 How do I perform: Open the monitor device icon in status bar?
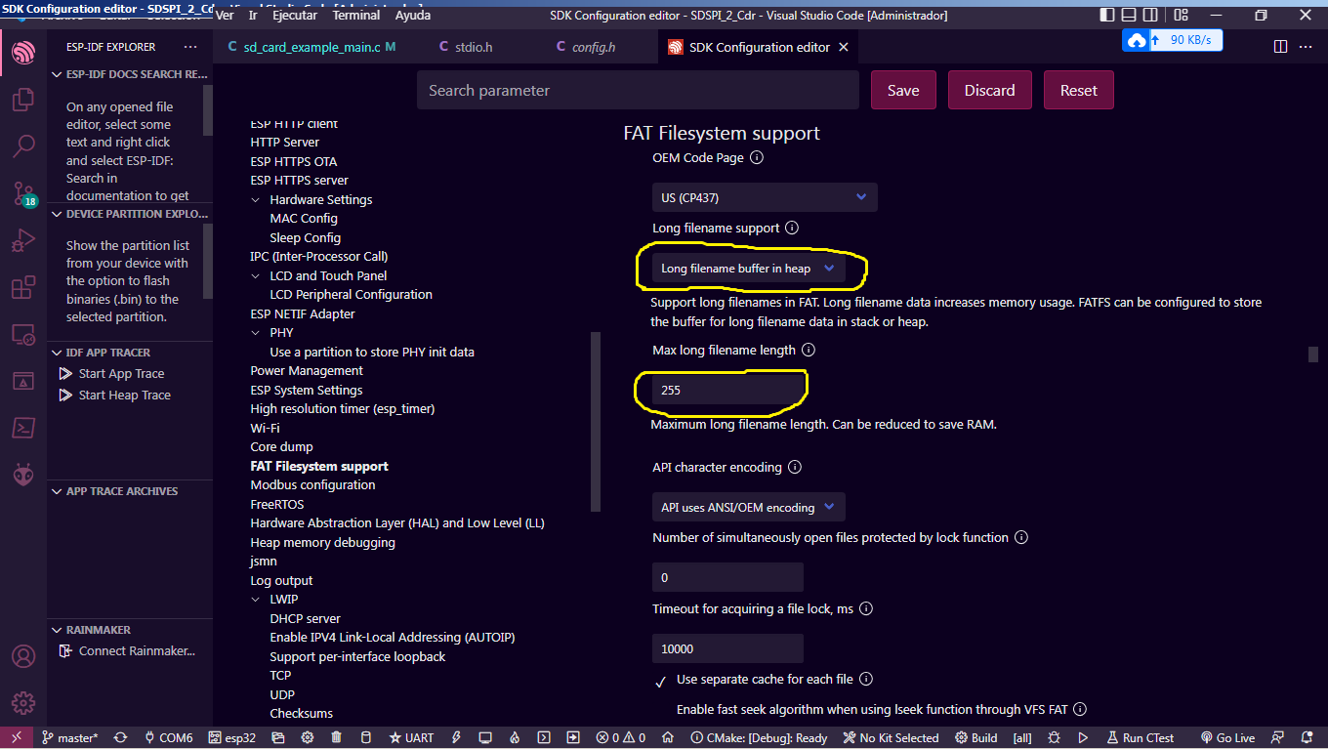[486, 738]
